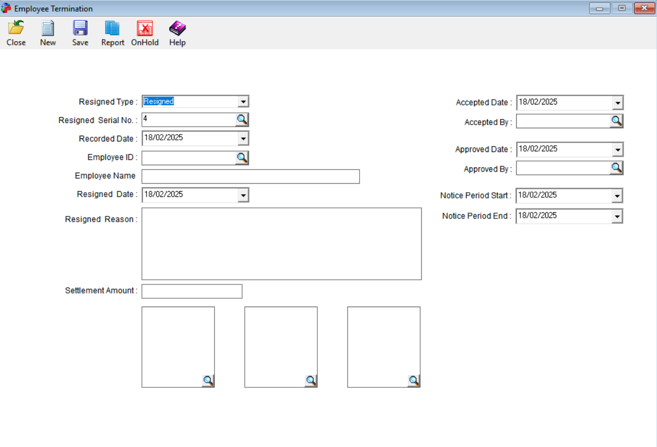This screenshot has width=657, height=447.
Task: Click inside the Settlement Amount field
Action: click(x=191, y=291)
